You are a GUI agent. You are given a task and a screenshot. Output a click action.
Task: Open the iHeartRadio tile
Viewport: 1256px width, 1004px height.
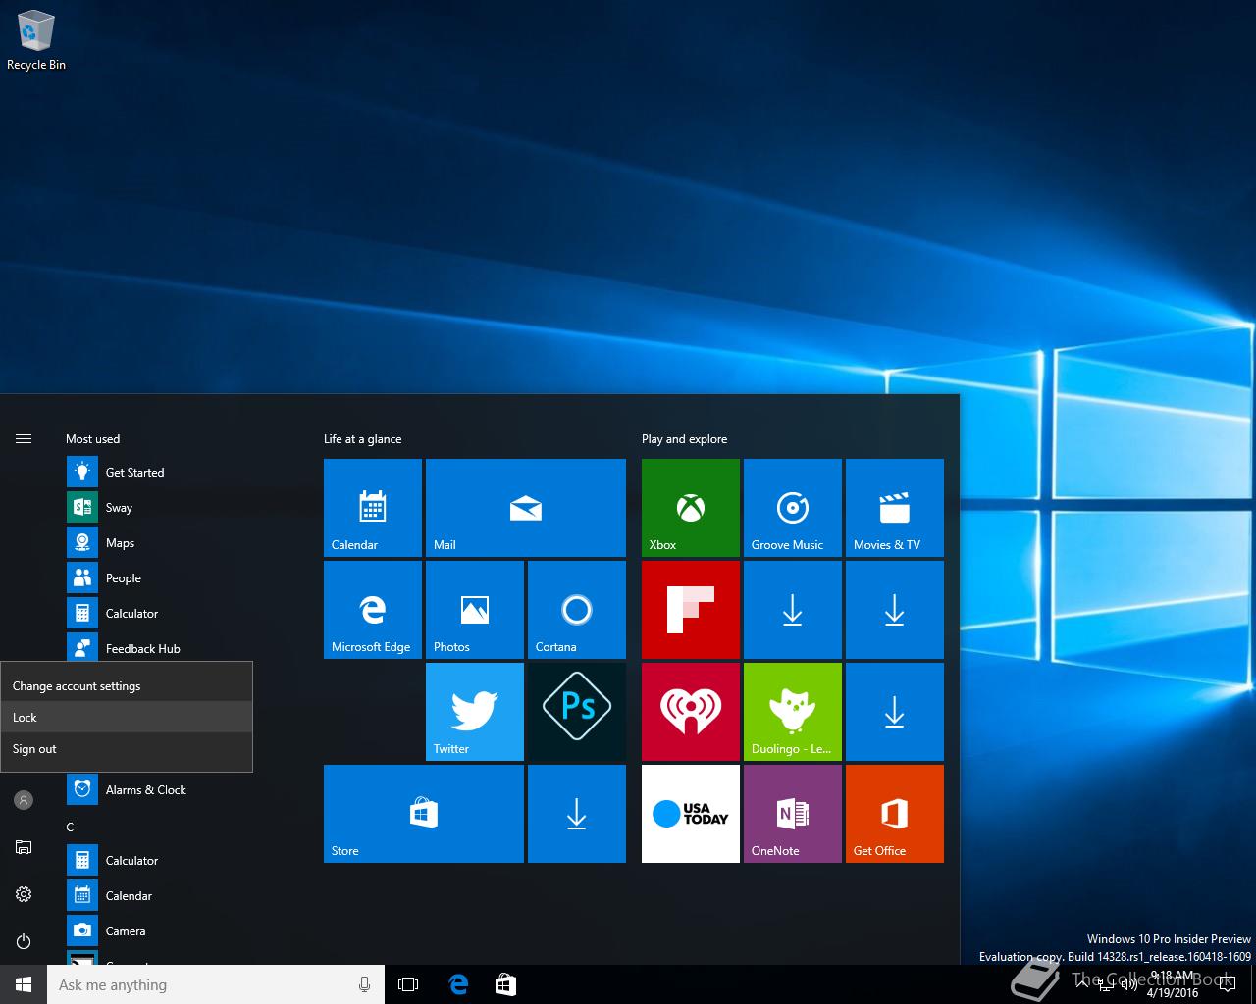691,712
